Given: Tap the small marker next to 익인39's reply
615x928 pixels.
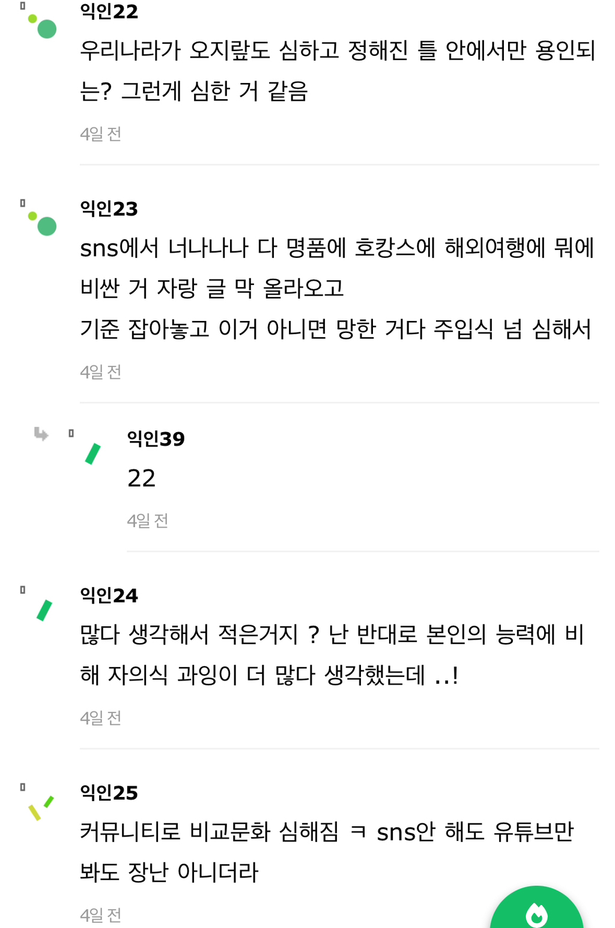Looking at the screenshot, I should coord(71,433).
